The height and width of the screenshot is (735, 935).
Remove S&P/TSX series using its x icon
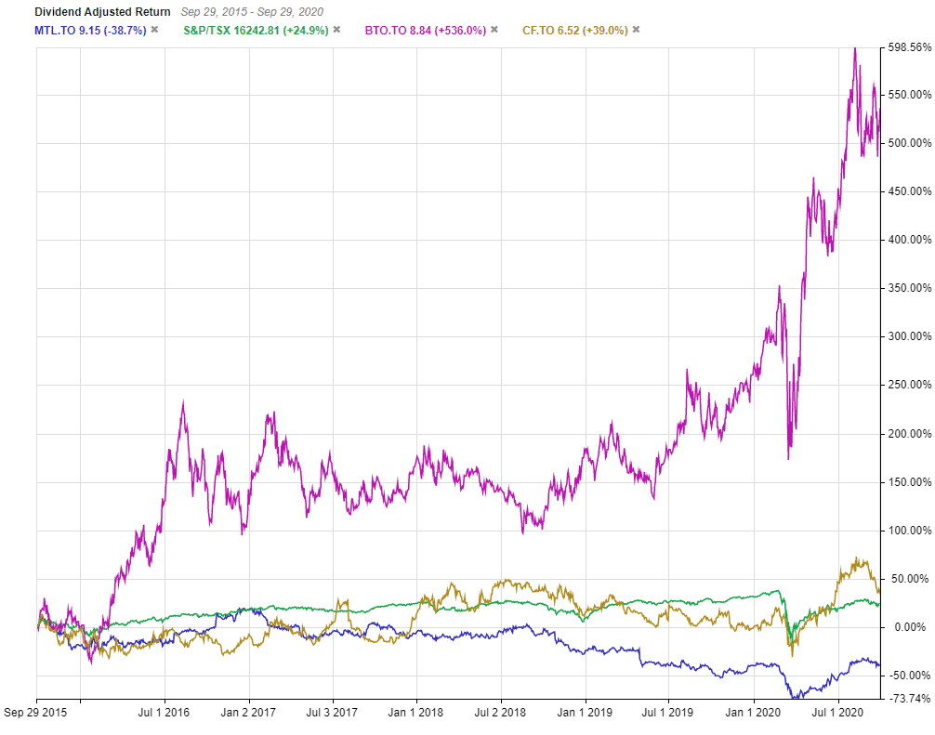coord(336,30)
